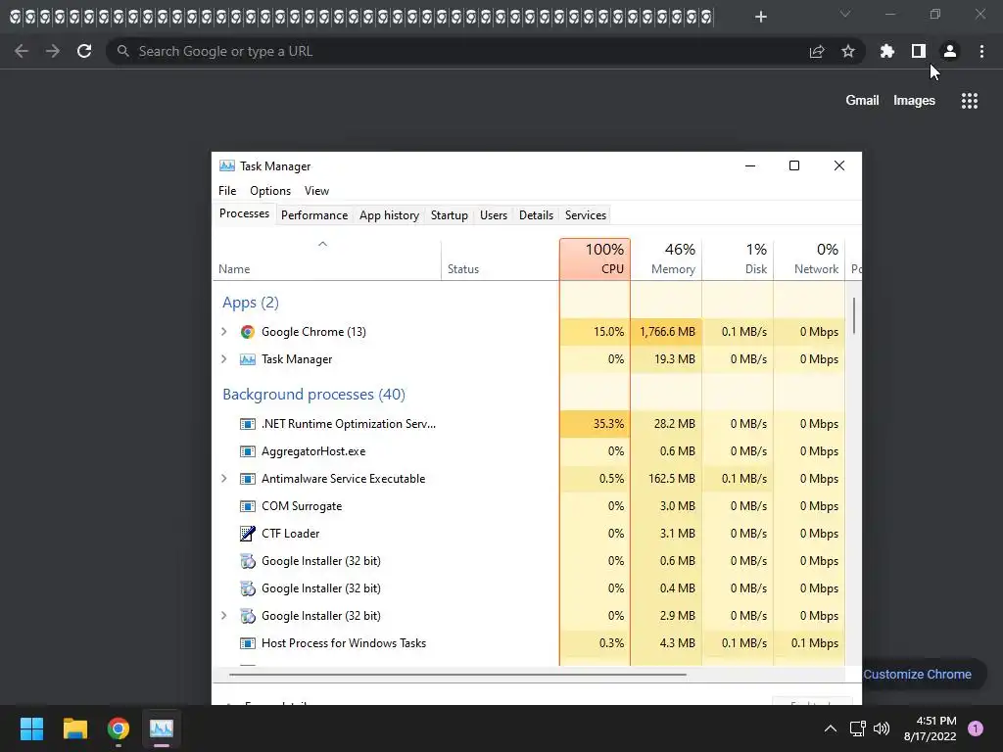Click Chrome's forward arrow

(53, 51)
